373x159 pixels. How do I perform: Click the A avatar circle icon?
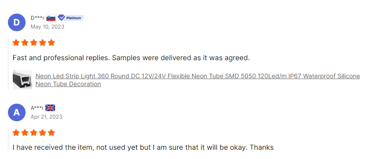click(x=17, y=112)
